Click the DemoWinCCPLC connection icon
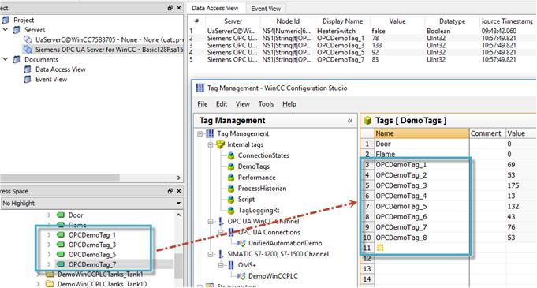This screenshot has width=537, height=288. pyautogui.click(x=241, y=276)
